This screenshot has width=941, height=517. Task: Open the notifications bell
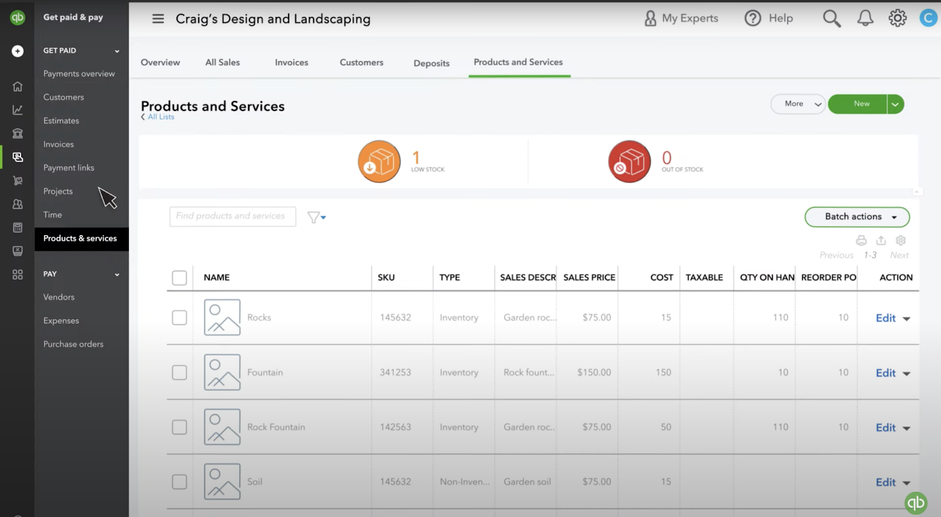[865, 19]
